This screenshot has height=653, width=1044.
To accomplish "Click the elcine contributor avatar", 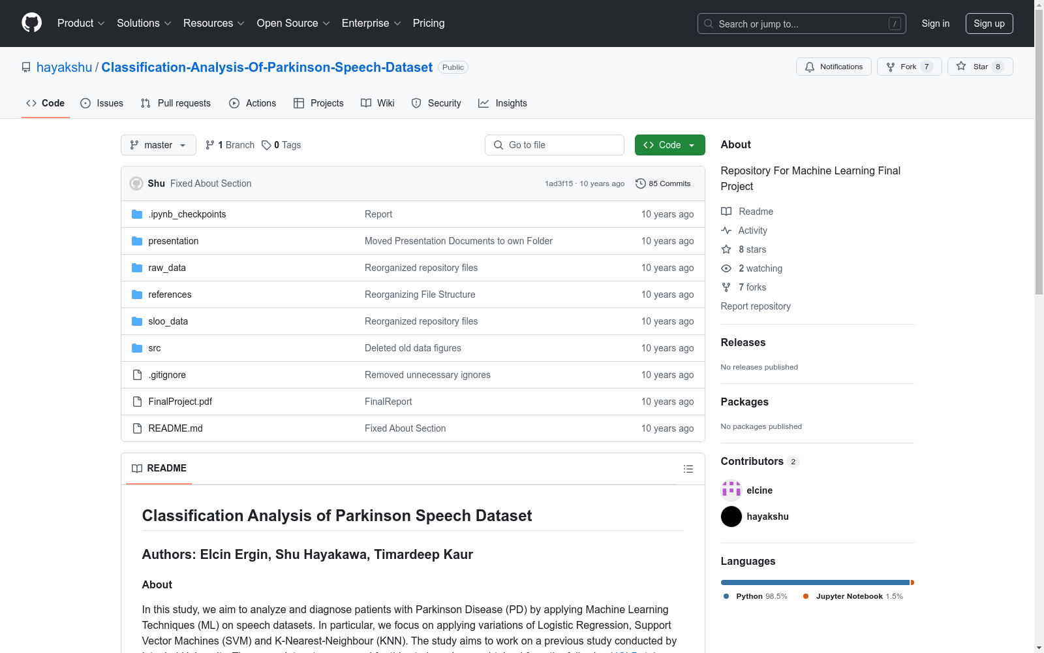I will (731, 490).
